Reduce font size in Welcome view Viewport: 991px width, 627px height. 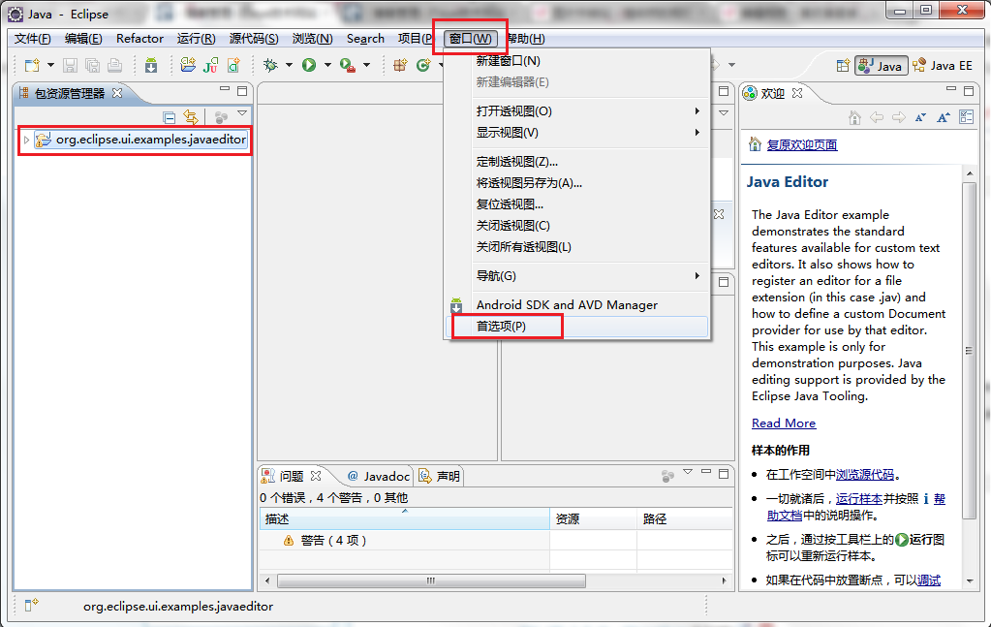(x=921, y=117)
